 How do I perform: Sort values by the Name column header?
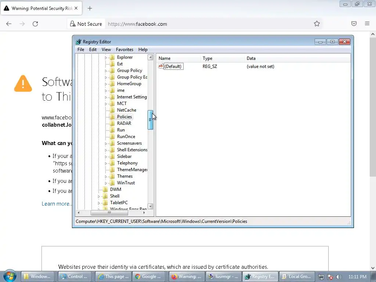click(x=178, y=58)
